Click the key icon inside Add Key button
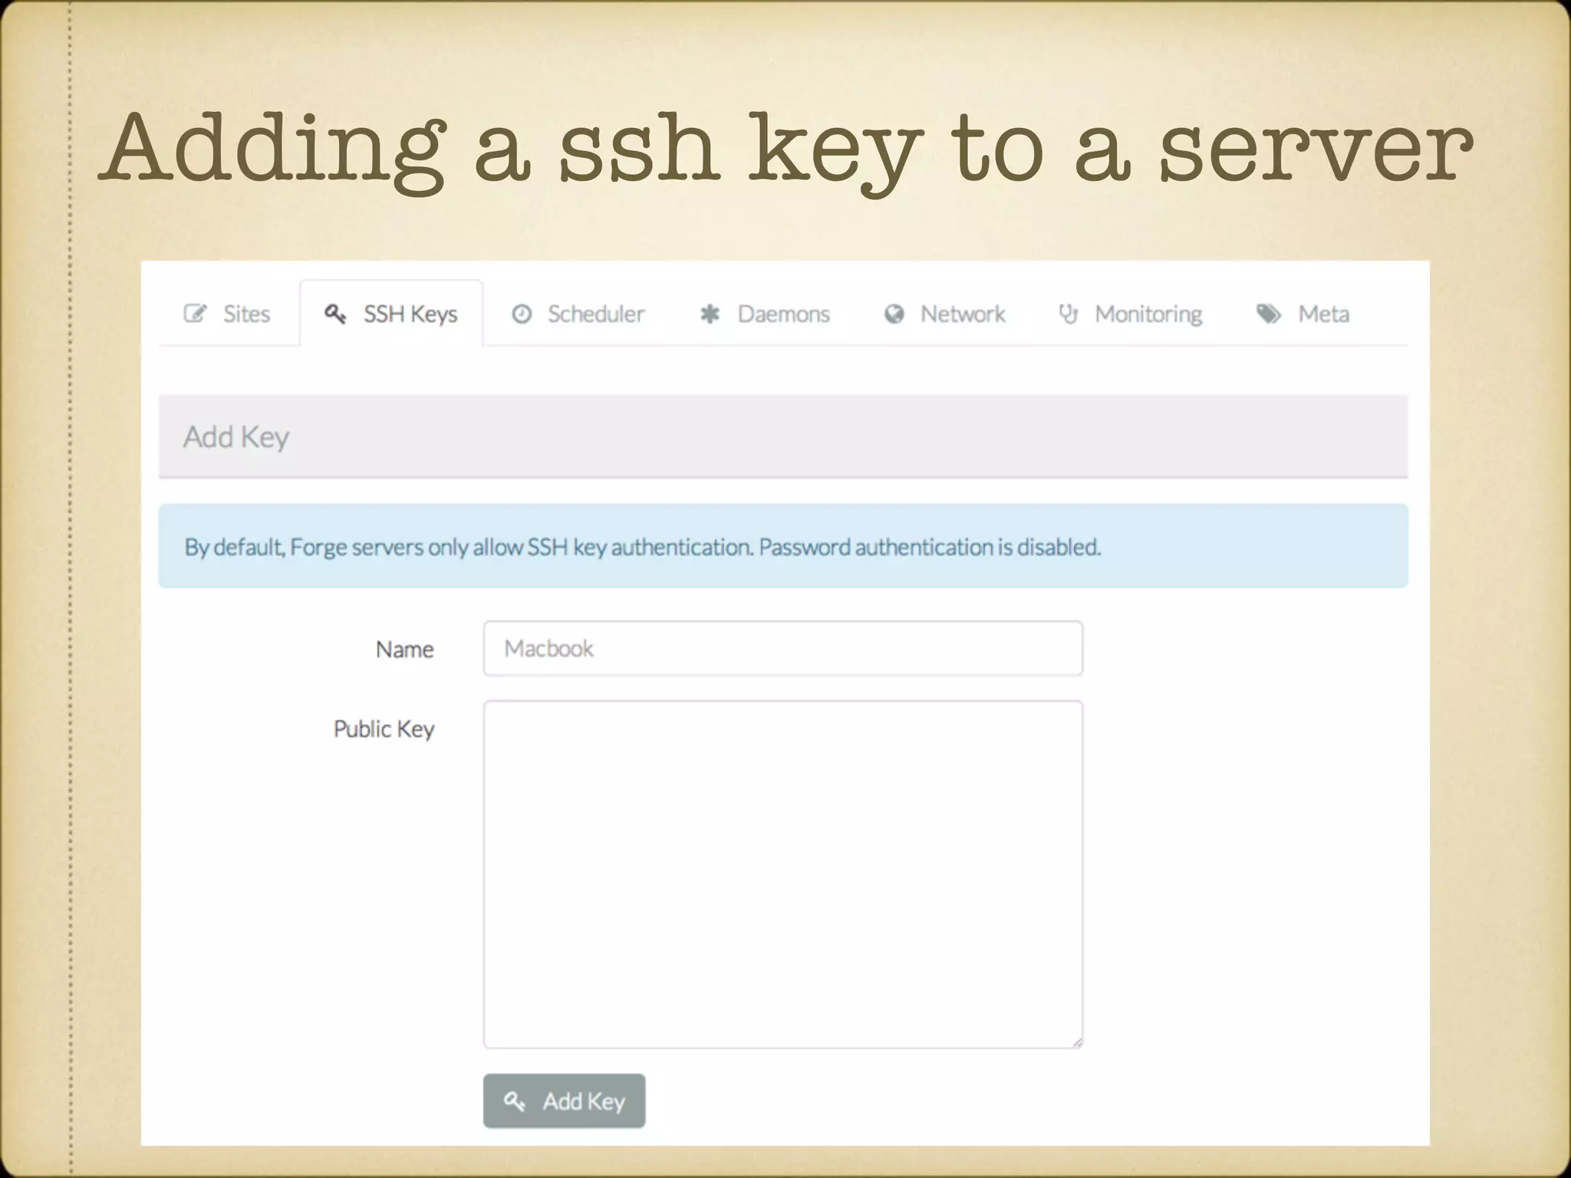Viewport: 1571px width, 1178px height. 514,1101
